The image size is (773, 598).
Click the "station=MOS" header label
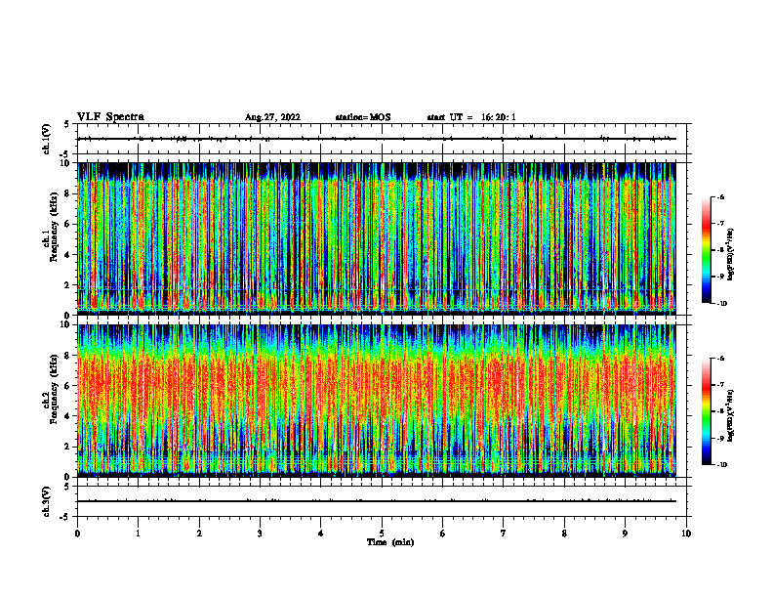tap(363, 117)
